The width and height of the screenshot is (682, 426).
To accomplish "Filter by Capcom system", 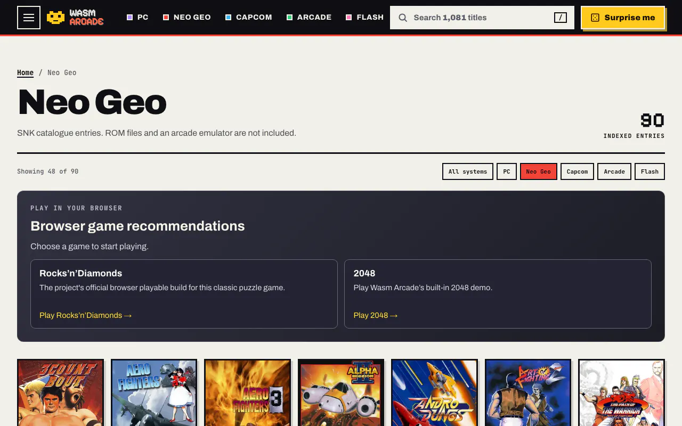I will tap(577, 171).
